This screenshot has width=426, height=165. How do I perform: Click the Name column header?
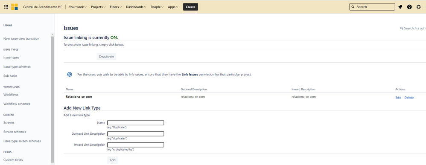point(69,89)
